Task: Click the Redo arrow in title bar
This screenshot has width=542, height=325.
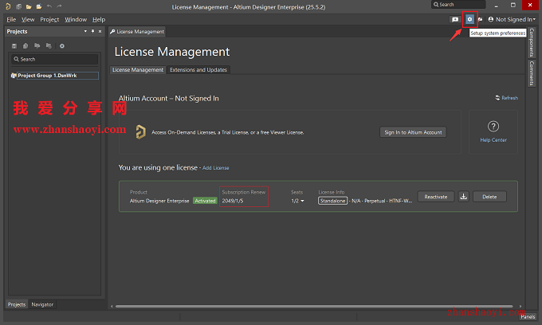Action: (x=59, y=6)
